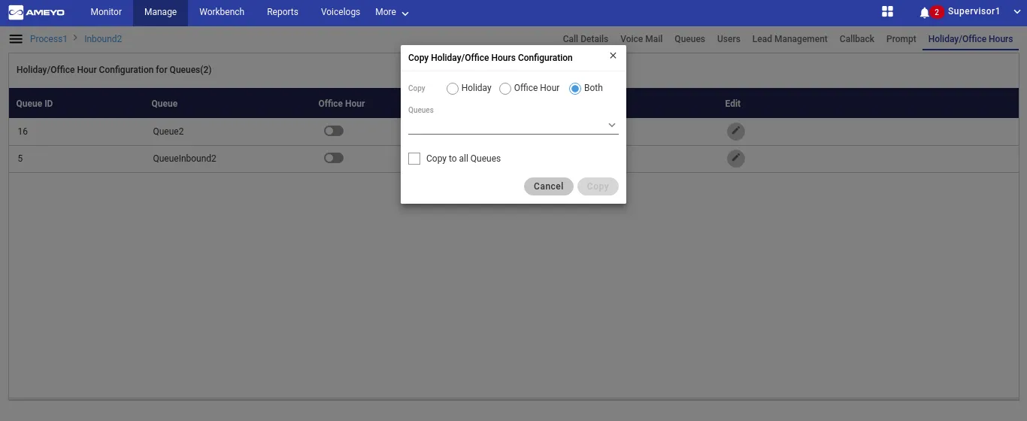This screenshot has height=421, width=1027.
Task: Navigate to Process1 breadcrumb
Action: point(49,39)
